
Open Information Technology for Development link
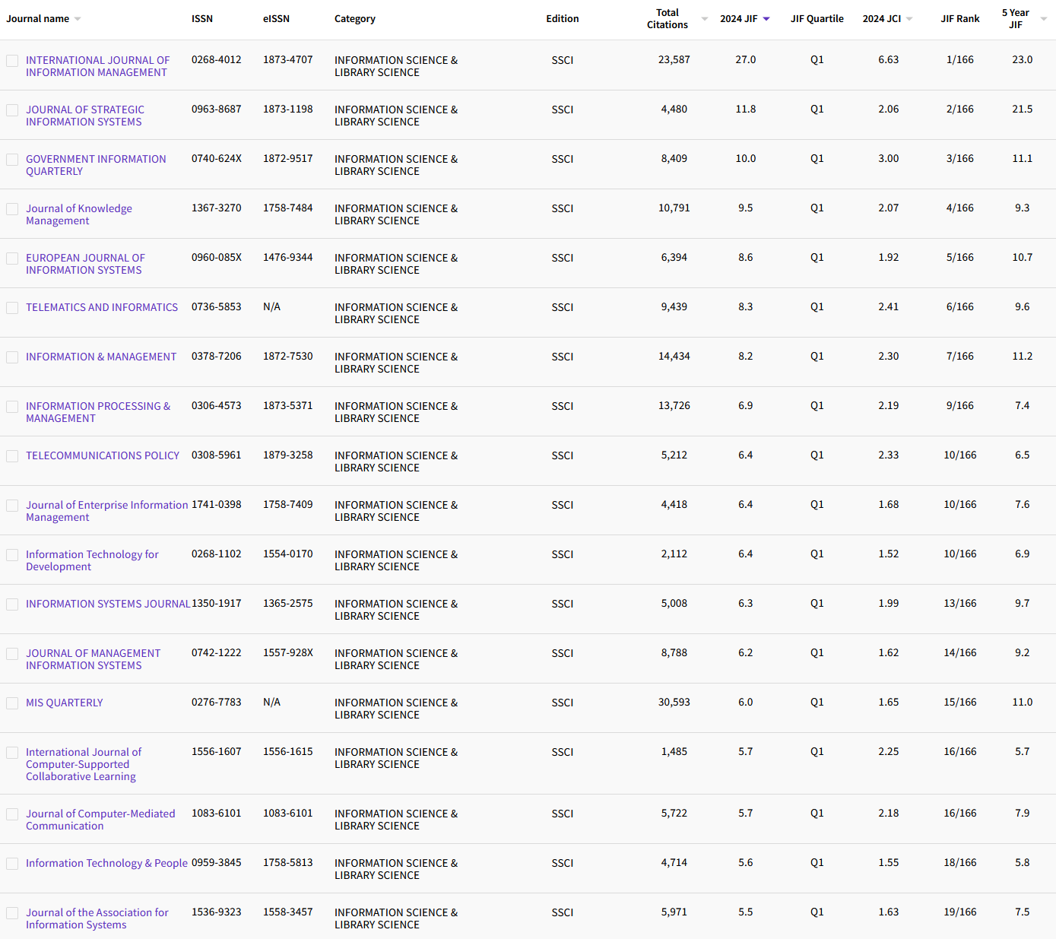[92, 560]
